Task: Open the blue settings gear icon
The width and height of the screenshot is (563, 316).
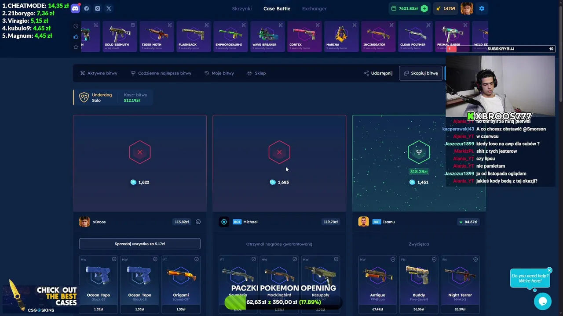Action: click(x=482, y=8)
